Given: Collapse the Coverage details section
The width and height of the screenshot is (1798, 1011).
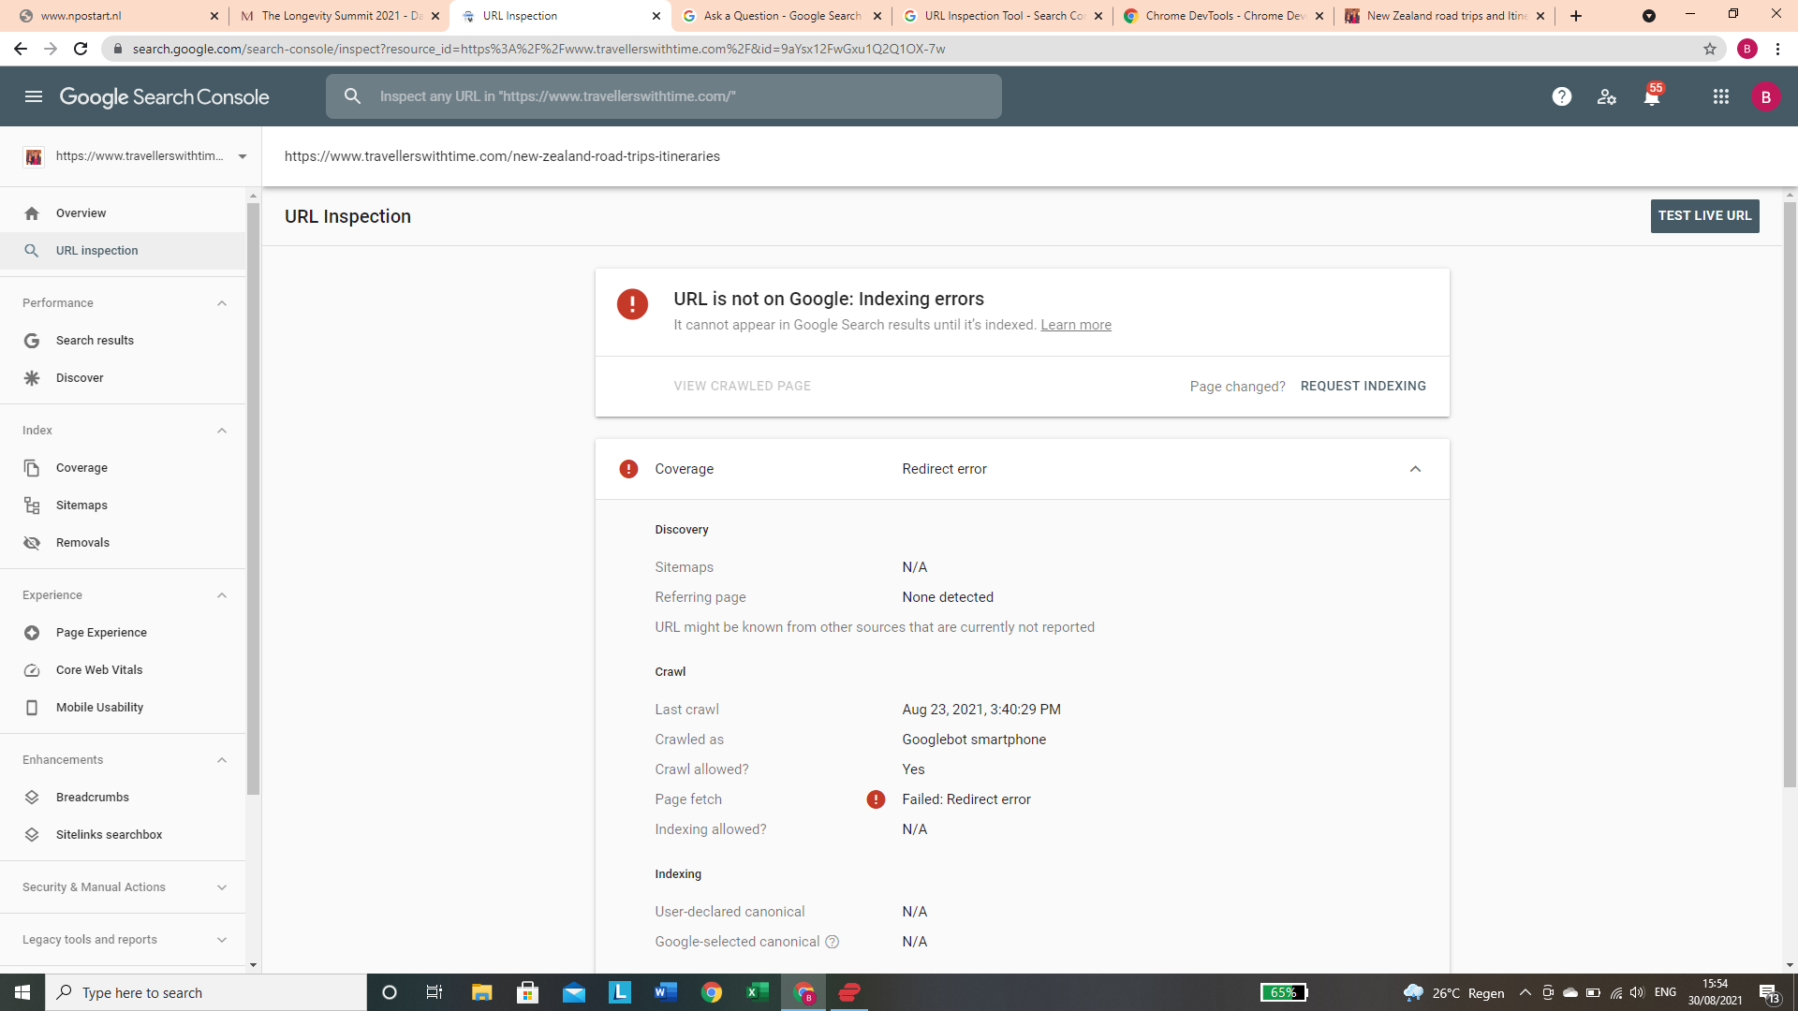Looking at the screenshot, I should [1415, 469].
